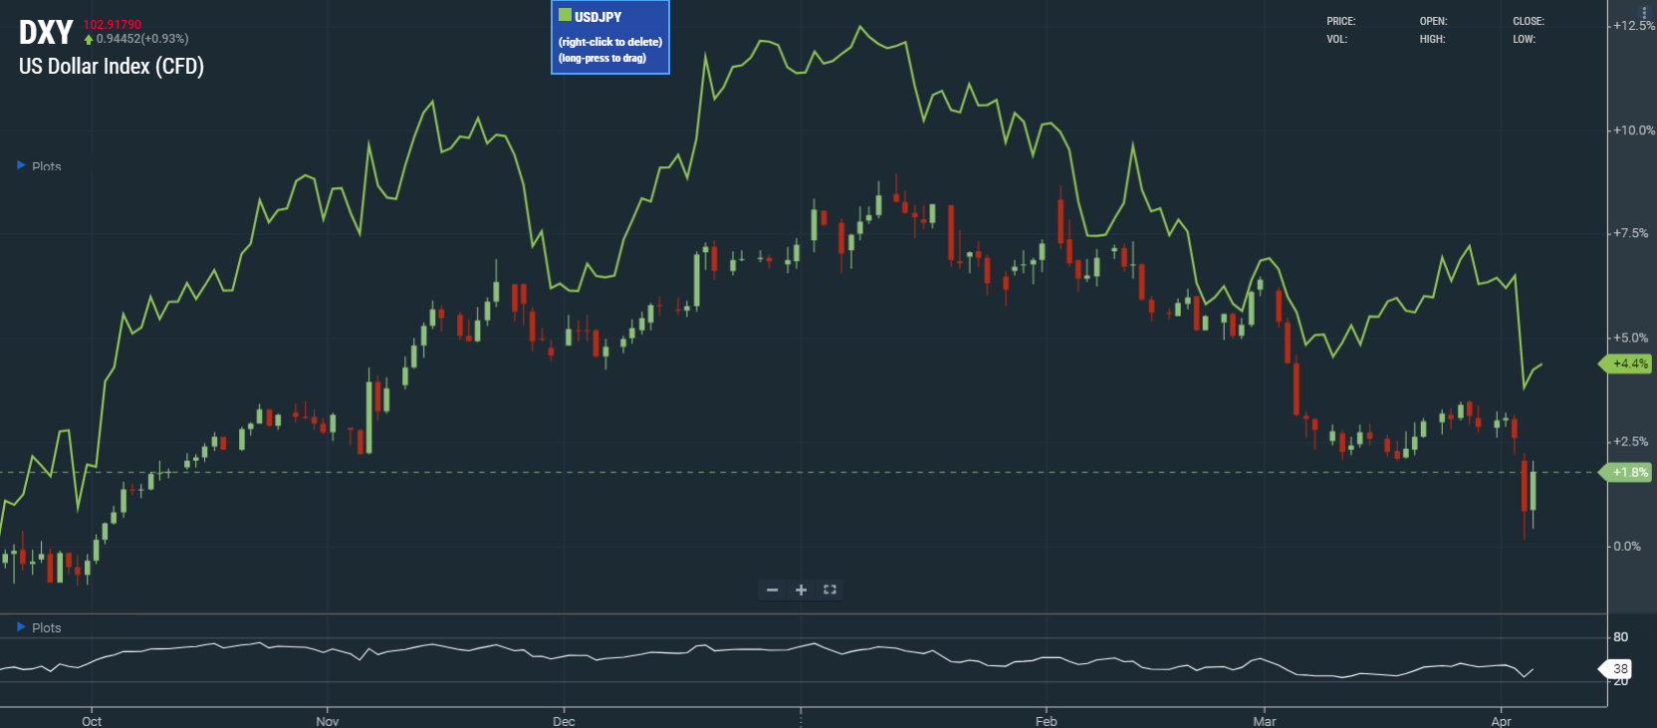Click the blue triangle beside upper Plots
Image resolution: width=1657 pixels, height=728 pixels.
[x=21, y=165]
